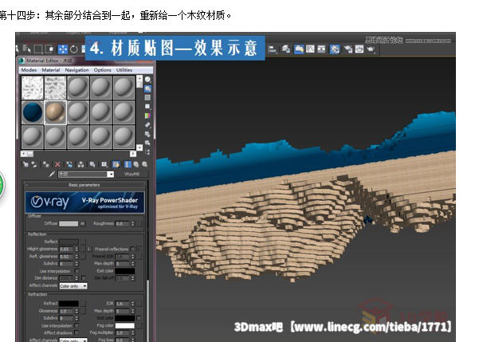Select the wood material sample slot
The height and width of the screenshot is (342, 483).
click(x=56, y=112)
